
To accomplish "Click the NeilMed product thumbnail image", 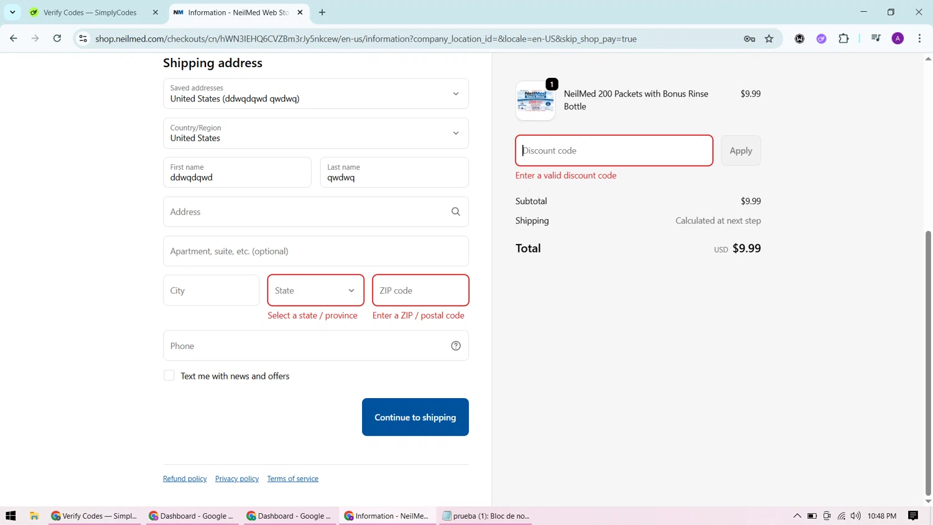I will point(536,101).
